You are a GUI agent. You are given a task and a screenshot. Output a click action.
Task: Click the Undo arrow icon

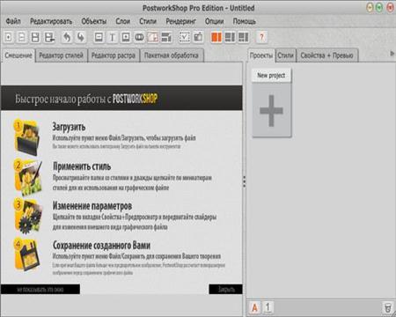coord(67,37)
